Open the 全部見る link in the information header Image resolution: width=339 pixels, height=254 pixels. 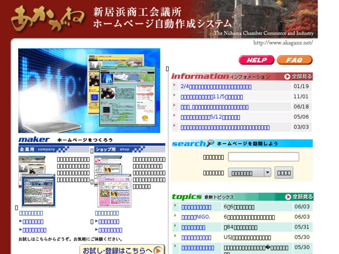click(x=302, y=76)
